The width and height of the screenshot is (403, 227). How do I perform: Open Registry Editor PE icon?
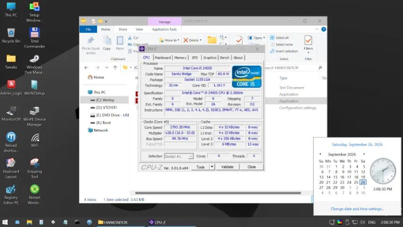tap(11, 194)
